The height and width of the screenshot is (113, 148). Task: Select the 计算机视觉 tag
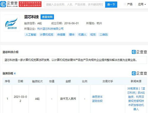[46, 35]
